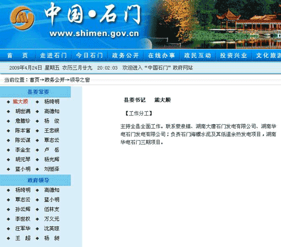Viewport: 281px width, 247px height.
Task: Open leader profile 王 超
Action: pyautogui.click(x=22, y=238)
